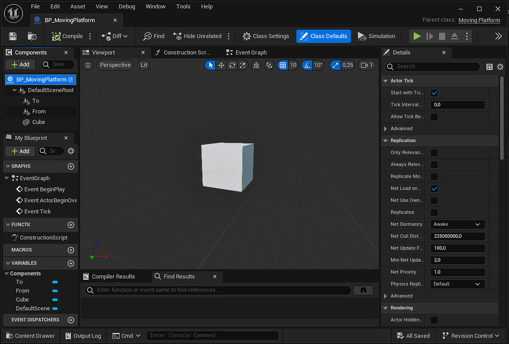Select the Rotate tool in the viewport

232,65
